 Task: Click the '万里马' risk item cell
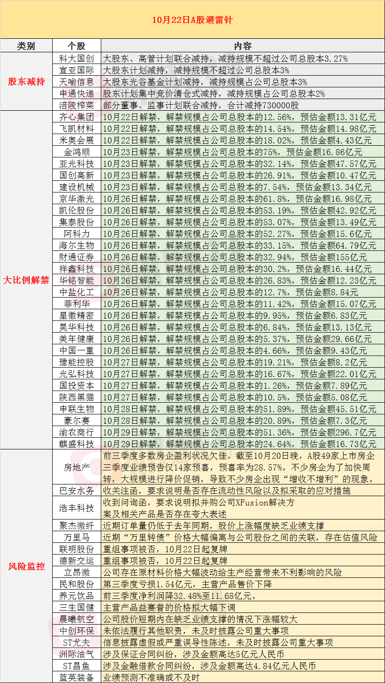77,537
